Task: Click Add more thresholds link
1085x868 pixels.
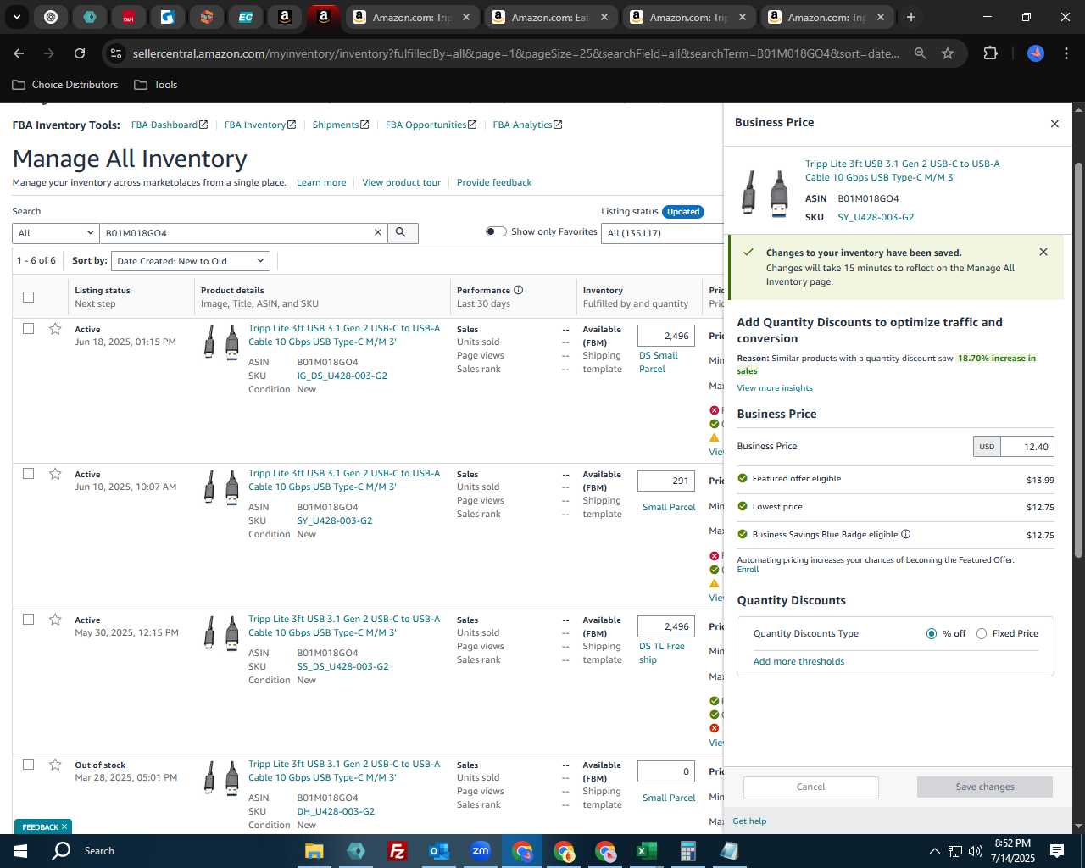Action: coord(798,661)
